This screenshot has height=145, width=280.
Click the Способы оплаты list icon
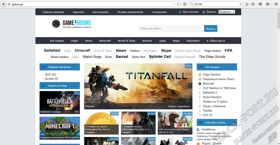click(x=200, y=123)
